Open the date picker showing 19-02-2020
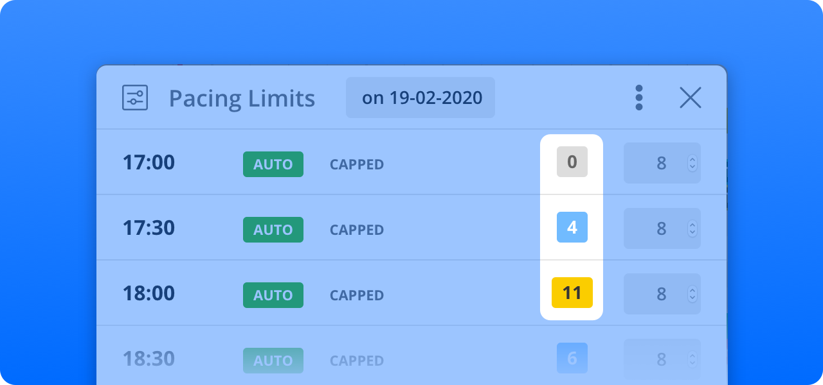 421,98
